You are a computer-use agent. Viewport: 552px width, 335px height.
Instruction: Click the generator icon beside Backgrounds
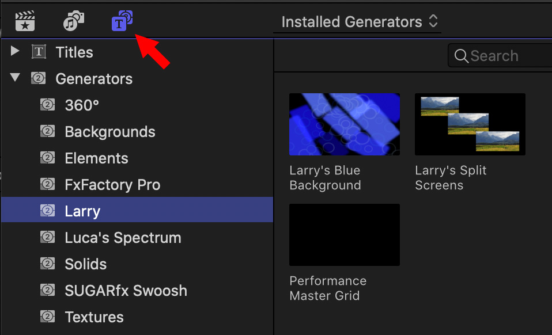click(47, 131)
